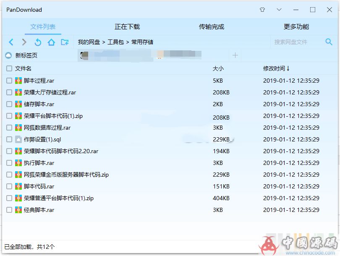The height and width of the screenshot is (256, 340).
Task: Sort by 修改时间 column header
Action: click(276, 68)
